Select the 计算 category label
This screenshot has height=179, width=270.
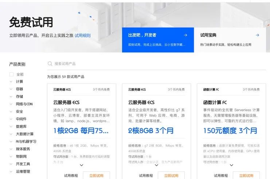click(x=19, y=82)
